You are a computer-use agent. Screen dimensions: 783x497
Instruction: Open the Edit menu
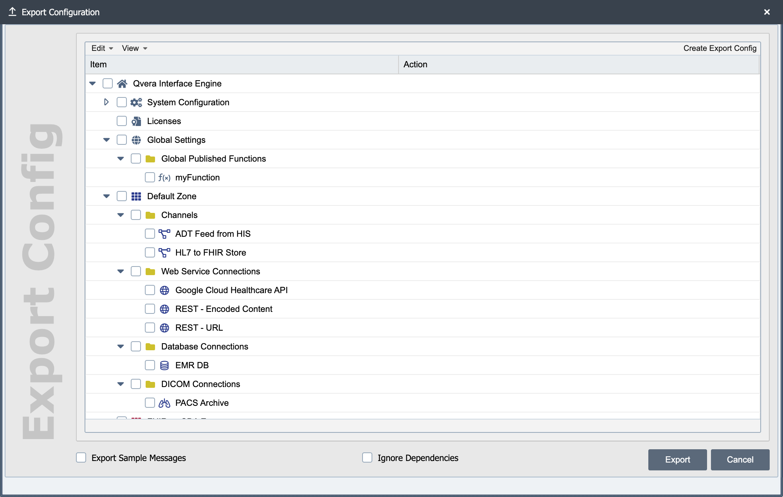[102, 48]
